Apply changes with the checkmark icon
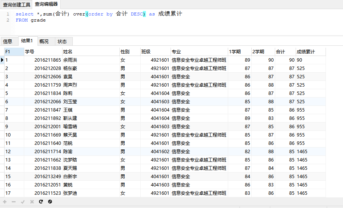 (x=23, y=202)
